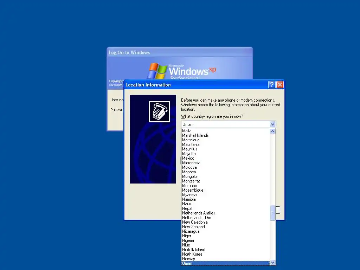Click the country list scrollbar thumb
Viewport: 360px width, 270px height.
click(272, 213)
